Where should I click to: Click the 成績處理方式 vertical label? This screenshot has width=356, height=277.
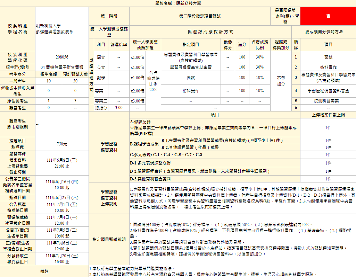[x=91, y=75]
